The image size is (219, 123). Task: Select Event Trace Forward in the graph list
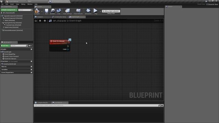click(12, 56)
